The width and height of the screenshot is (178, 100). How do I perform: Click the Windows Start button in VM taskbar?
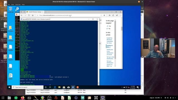(9, 87)
